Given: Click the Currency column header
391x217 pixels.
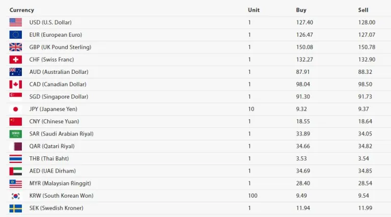Looking at the screenshot, I should [22, 10].
